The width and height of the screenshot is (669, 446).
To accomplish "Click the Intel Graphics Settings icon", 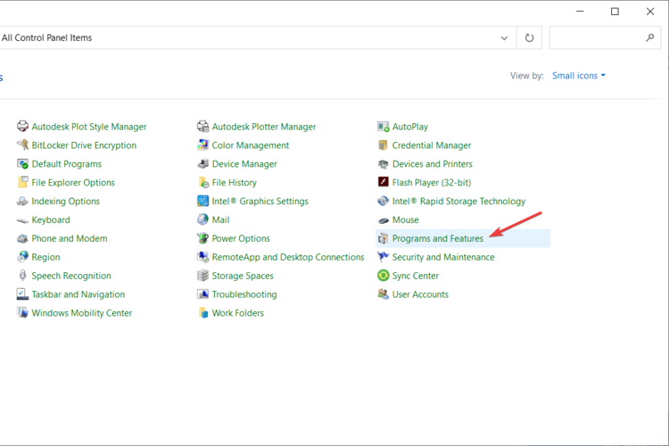I will 203,202.
